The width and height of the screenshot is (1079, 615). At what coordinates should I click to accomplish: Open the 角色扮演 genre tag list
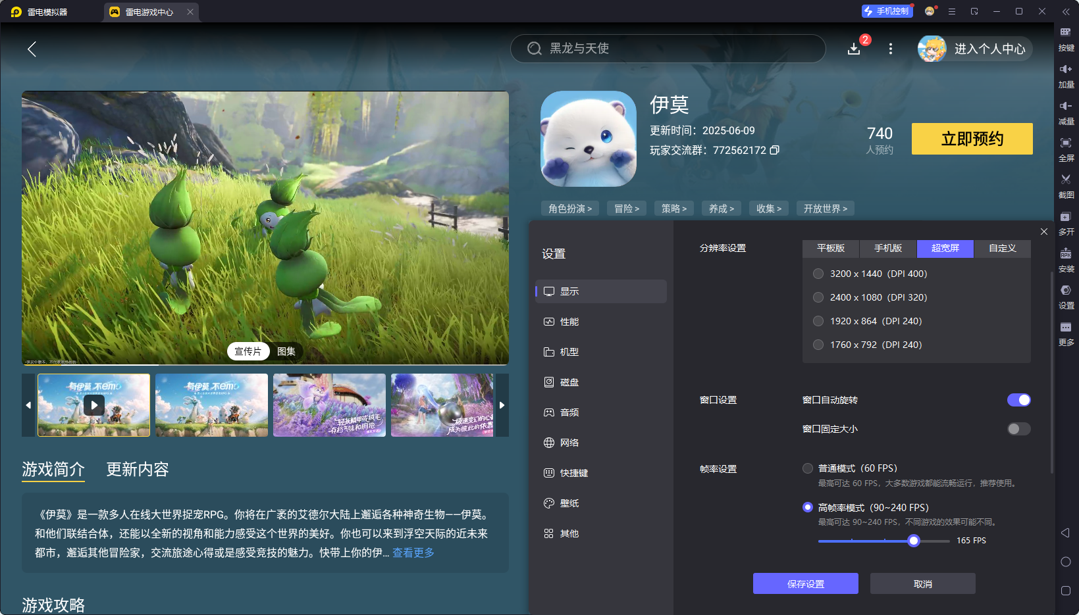569,208
